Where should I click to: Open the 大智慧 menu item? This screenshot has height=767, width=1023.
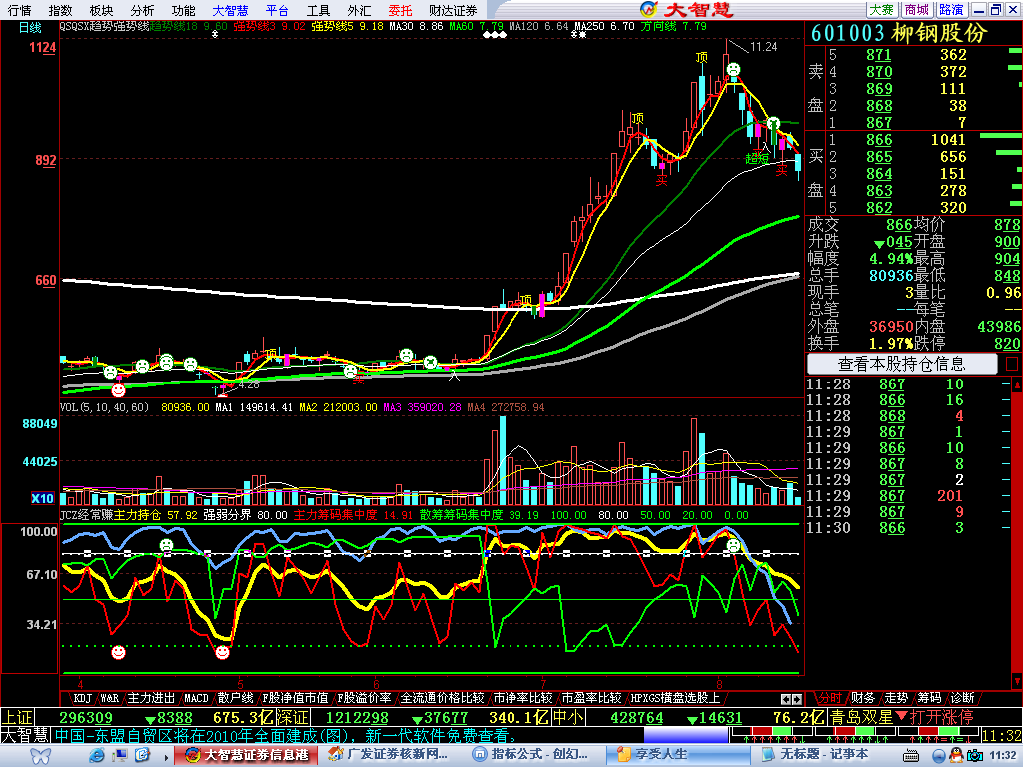coord(231,10)
